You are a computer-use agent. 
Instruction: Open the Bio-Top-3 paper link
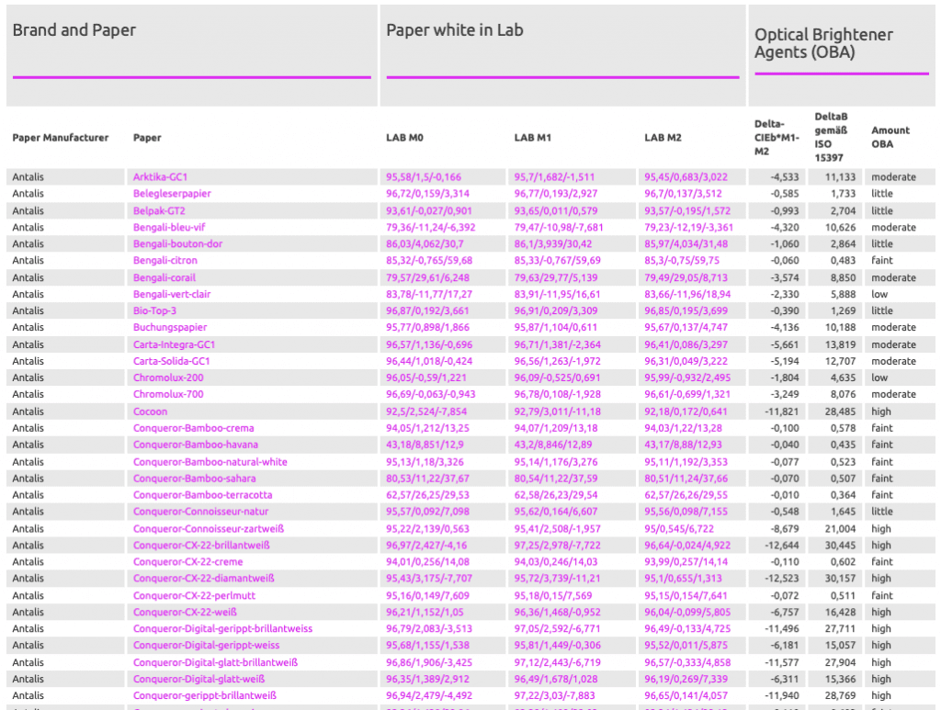pyautogui.click(x=154, y=310)
